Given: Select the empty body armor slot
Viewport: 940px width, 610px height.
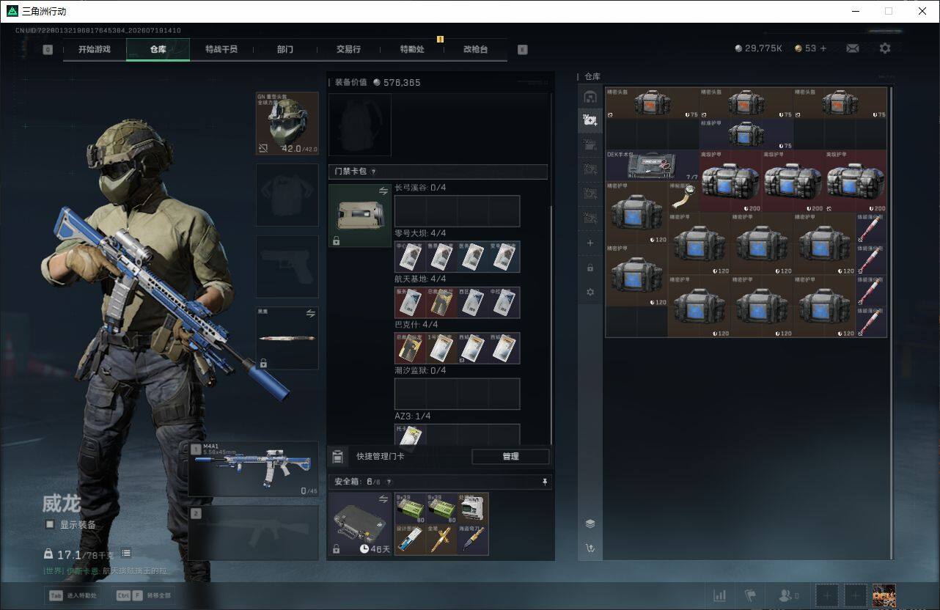Looking at the screenshot, I should point(287,195).
